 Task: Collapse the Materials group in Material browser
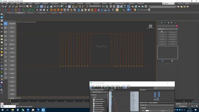pos(91,95)
